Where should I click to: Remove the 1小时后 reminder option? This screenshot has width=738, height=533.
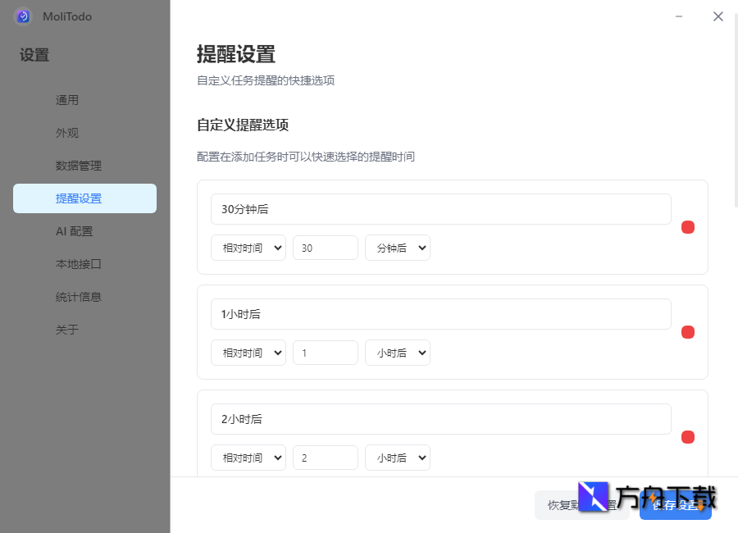click(x=688, y=332)
